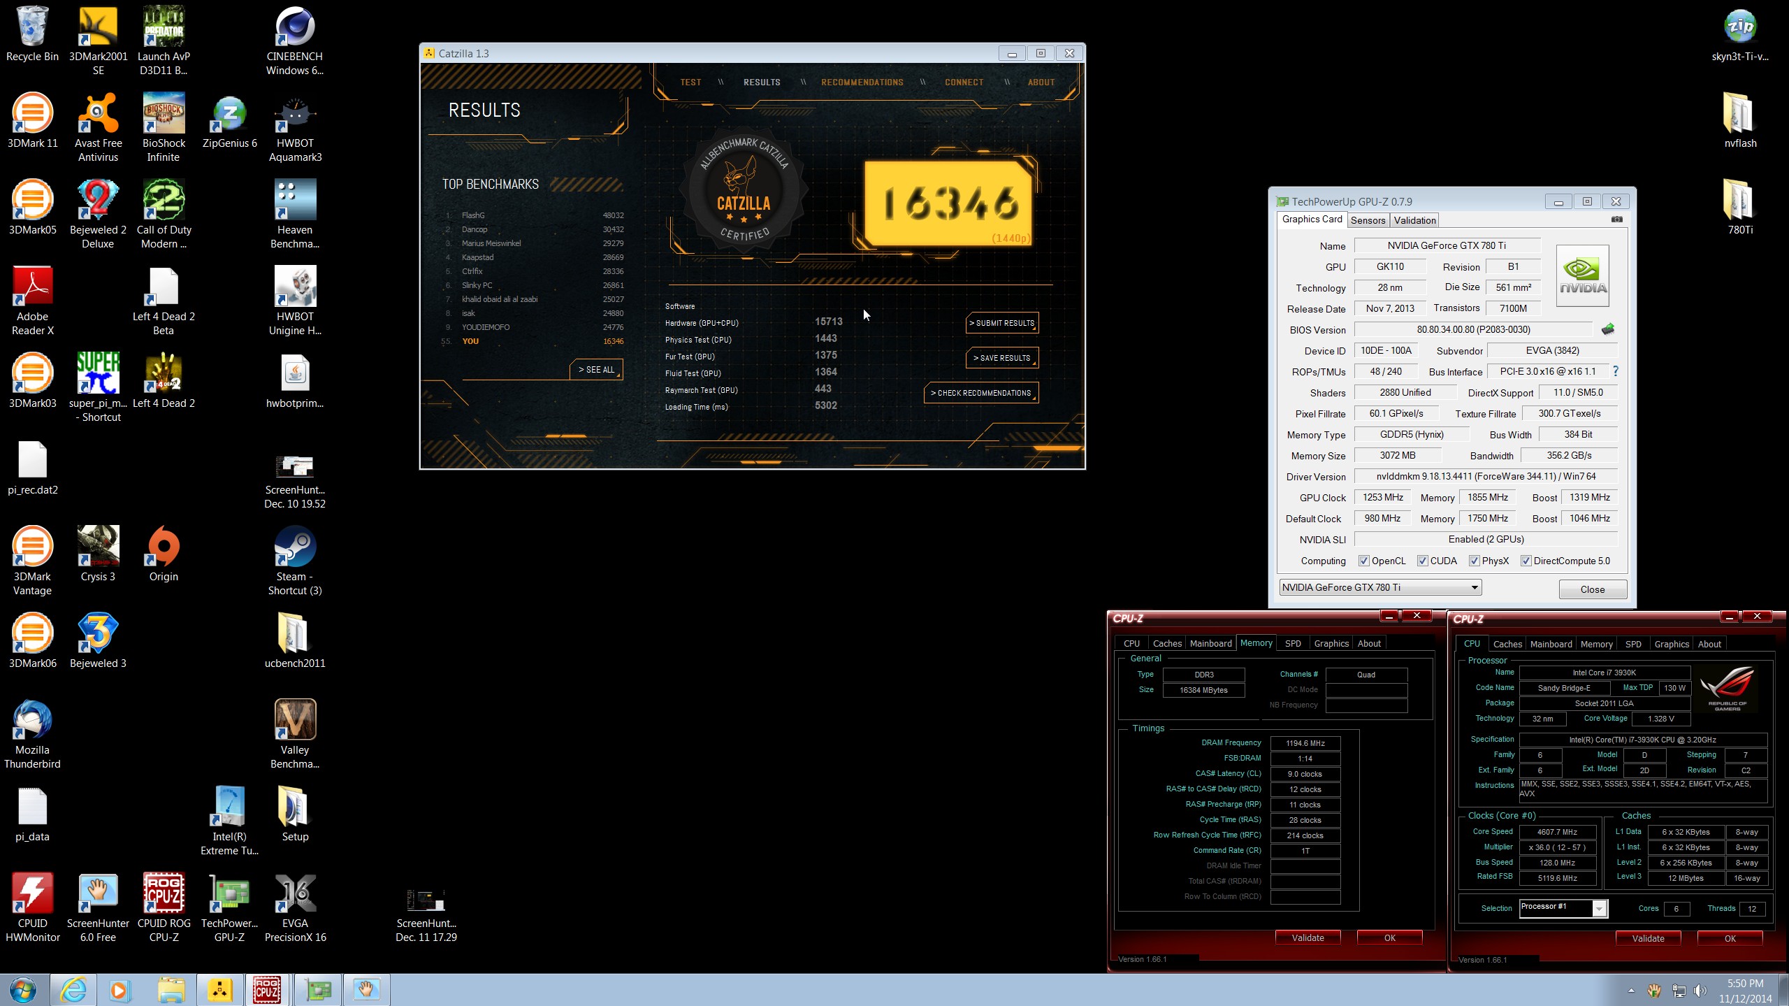Viewport: 1789px width, 1006px height.
Task: Switch to the Validation tab in GPU-Z
Action: tap(1414, 220)
